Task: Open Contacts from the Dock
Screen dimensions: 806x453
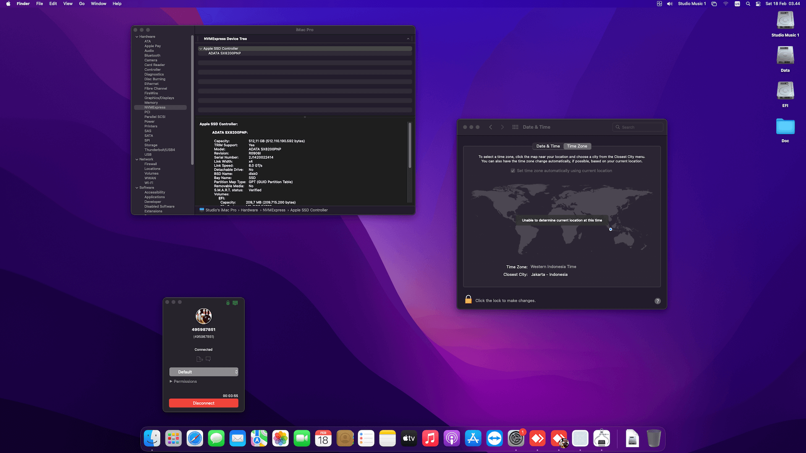Action: [345, 439]
